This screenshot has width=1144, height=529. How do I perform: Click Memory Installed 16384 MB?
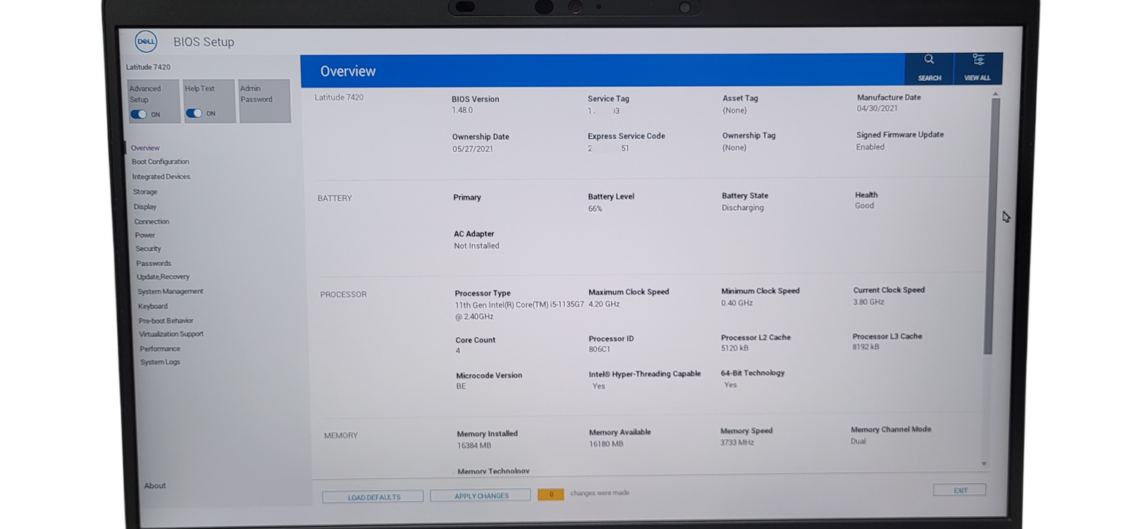pos(474,445)
